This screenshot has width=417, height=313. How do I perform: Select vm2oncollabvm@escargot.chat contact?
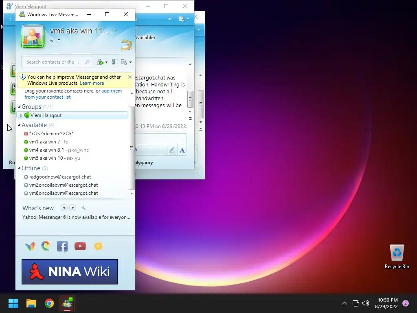point(63,185)
